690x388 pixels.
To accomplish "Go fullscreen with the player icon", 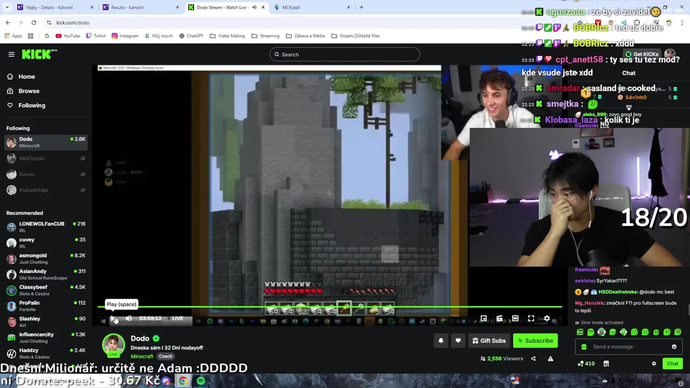I will click(531, 318).
